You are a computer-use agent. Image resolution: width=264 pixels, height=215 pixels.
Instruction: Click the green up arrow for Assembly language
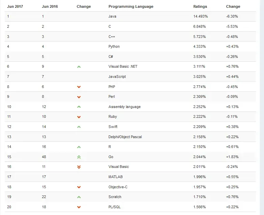79,107
